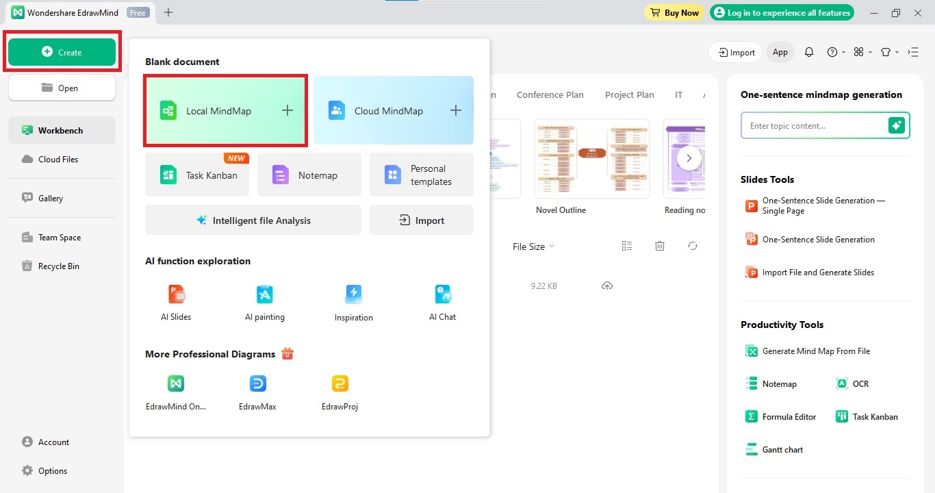Click the delete trash icon
Image resolution: width=935 pixels, height=493 pixels.
click(x=660, y=246)
